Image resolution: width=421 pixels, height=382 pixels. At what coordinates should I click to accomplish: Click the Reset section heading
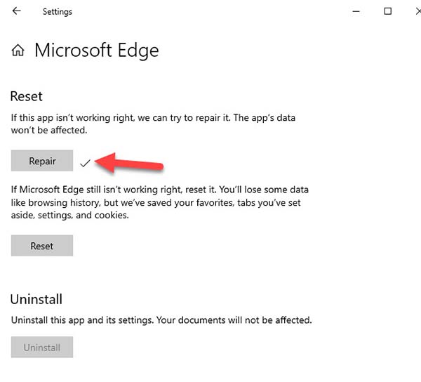pyautogui.click(x=27, y=96)
